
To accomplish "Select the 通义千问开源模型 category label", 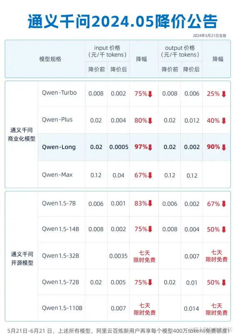I will tap(22, 258).
